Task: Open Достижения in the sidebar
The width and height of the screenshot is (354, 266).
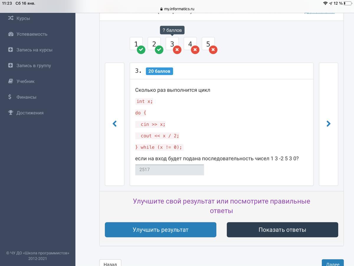Action: [30, 113]
